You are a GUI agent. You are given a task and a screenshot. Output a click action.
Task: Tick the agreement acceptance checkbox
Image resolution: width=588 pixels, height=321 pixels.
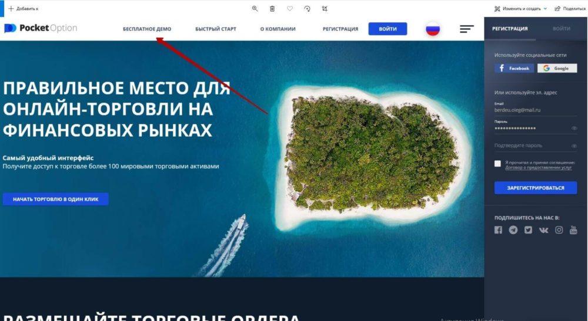pyautogui.click(x=497, y=164)
